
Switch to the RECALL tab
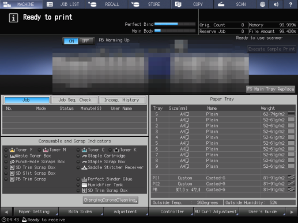(x=107, y=4)
